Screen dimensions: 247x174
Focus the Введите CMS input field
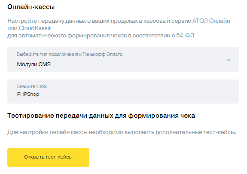pyautogui.click(x=123, y=92)
